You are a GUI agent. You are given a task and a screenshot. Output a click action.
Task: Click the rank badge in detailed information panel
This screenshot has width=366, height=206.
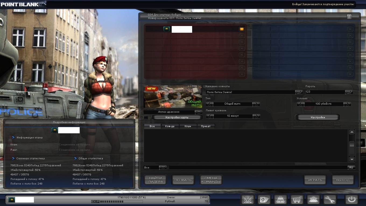coord(55,130)
